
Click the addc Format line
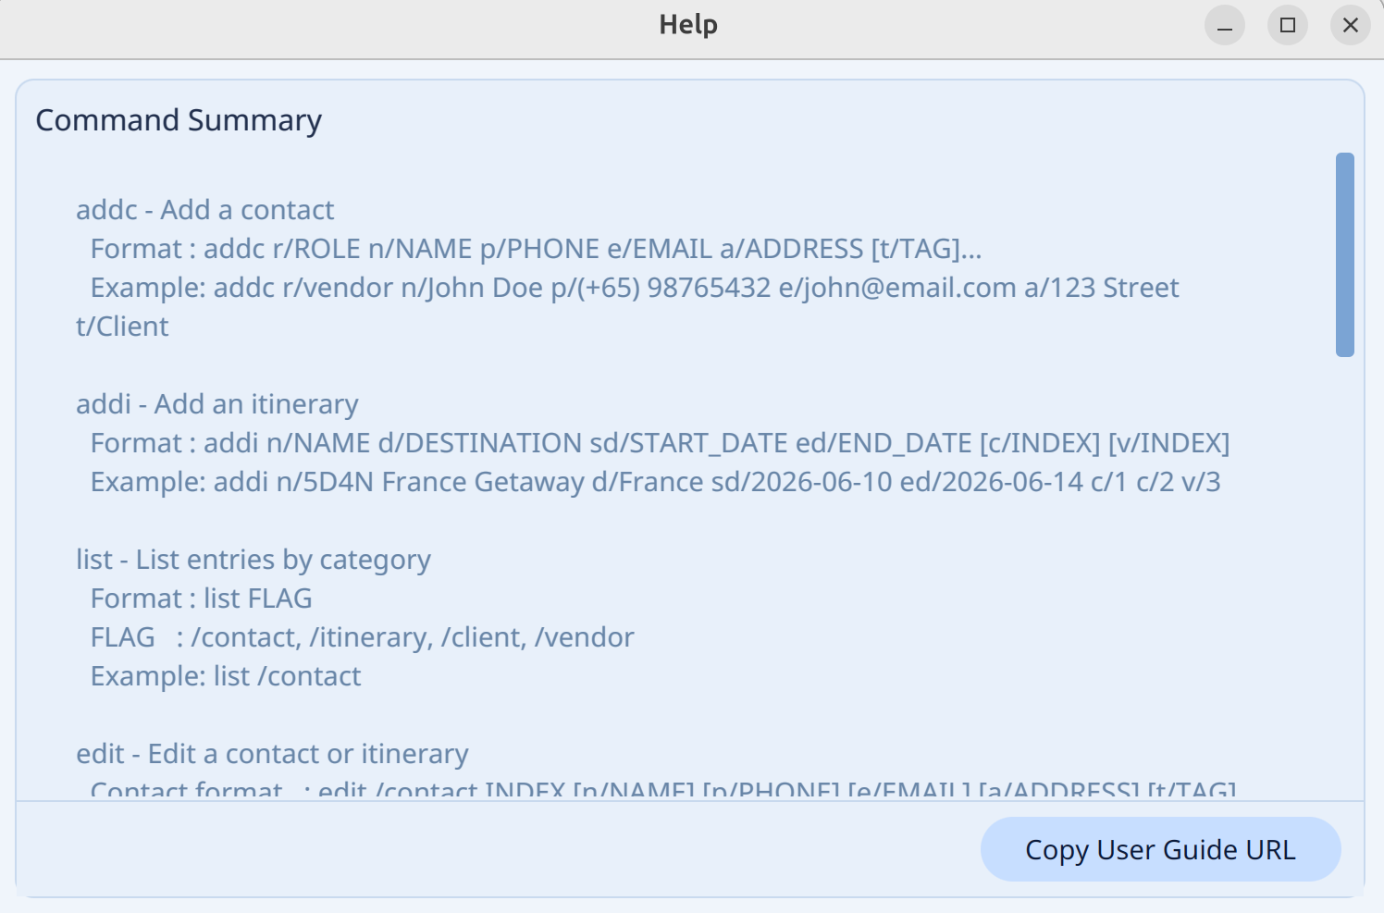(x=536, y=249)
